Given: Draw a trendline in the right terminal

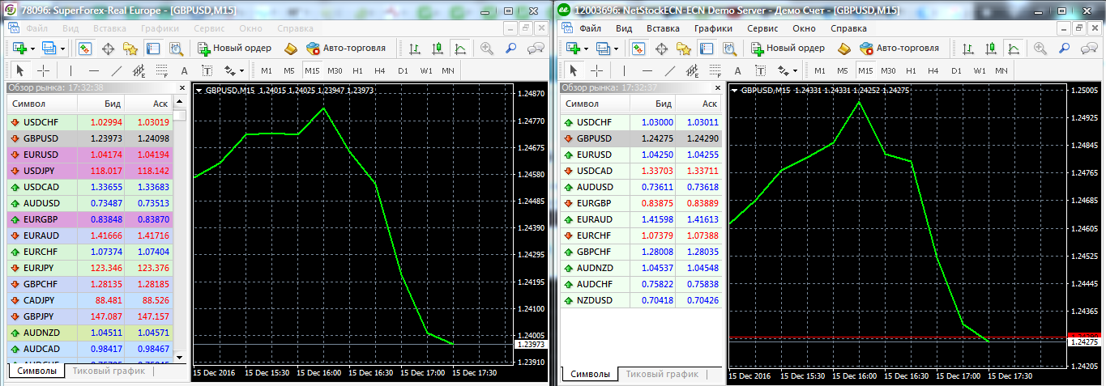Looking at the screenshot, I should (668, 70).
